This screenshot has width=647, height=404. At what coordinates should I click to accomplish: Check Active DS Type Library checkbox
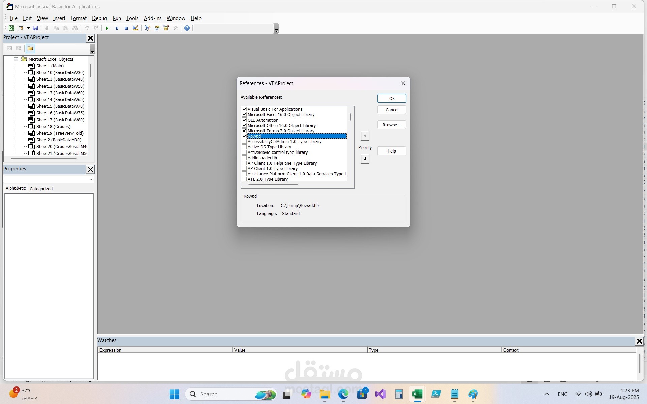click(x=244, y=147)
